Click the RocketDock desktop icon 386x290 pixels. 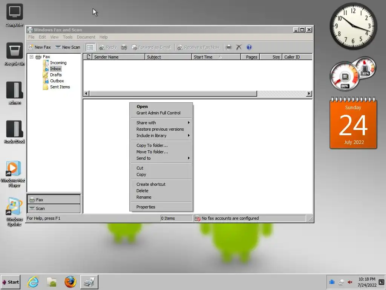pyautogui.click(x=14, y=132)
